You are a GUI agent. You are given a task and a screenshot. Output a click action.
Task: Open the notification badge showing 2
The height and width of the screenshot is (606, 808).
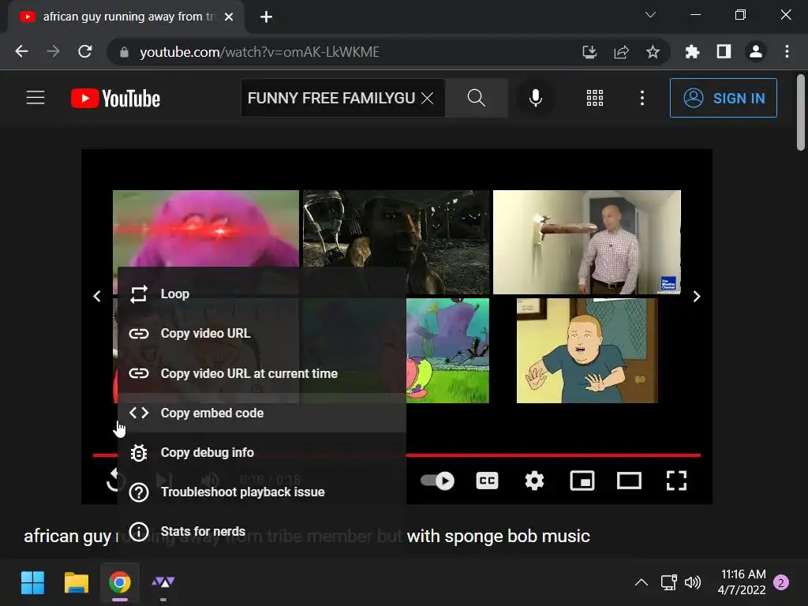(x=781, y=583)
